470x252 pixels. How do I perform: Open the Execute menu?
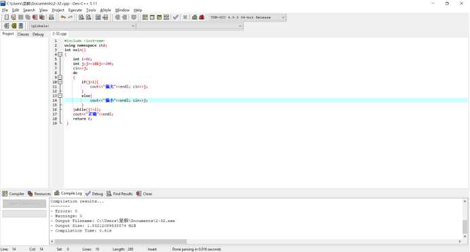75,10
